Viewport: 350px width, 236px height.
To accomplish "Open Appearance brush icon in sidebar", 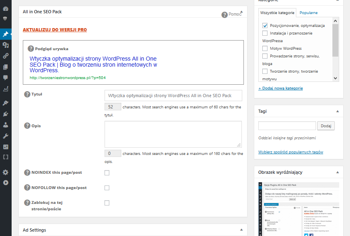I will click(x=6, y=103).
